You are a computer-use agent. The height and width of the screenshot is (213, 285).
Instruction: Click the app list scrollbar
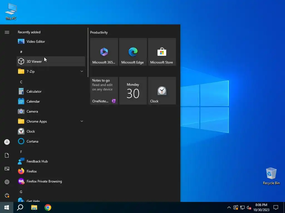(x=88, y=52)
